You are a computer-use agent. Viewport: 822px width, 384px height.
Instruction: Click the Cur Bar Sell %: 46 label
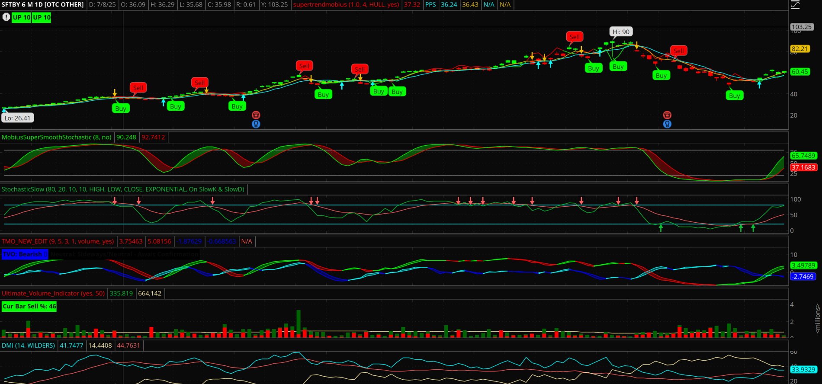coord(29,307)
